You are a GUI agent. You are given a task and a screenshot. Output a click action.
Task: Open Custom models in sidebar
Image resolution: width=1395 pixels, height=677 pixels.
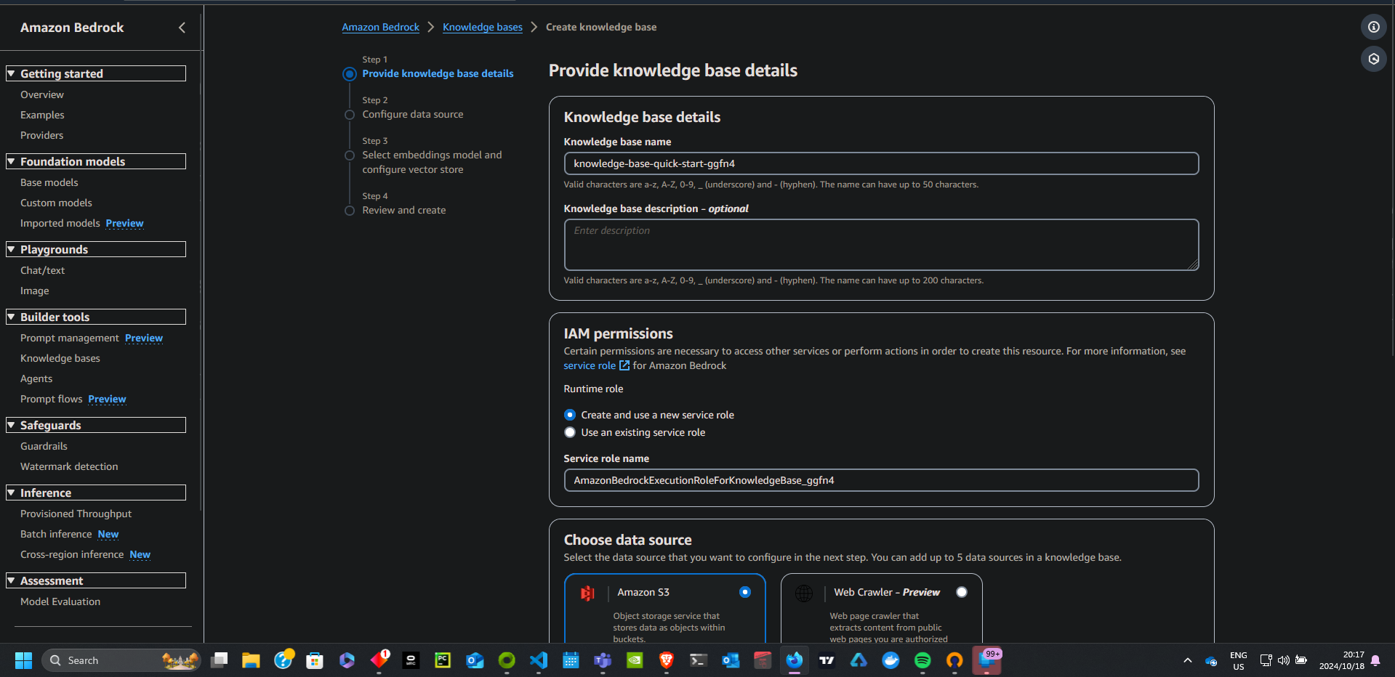pyautogui.click(x=56, y=203)
